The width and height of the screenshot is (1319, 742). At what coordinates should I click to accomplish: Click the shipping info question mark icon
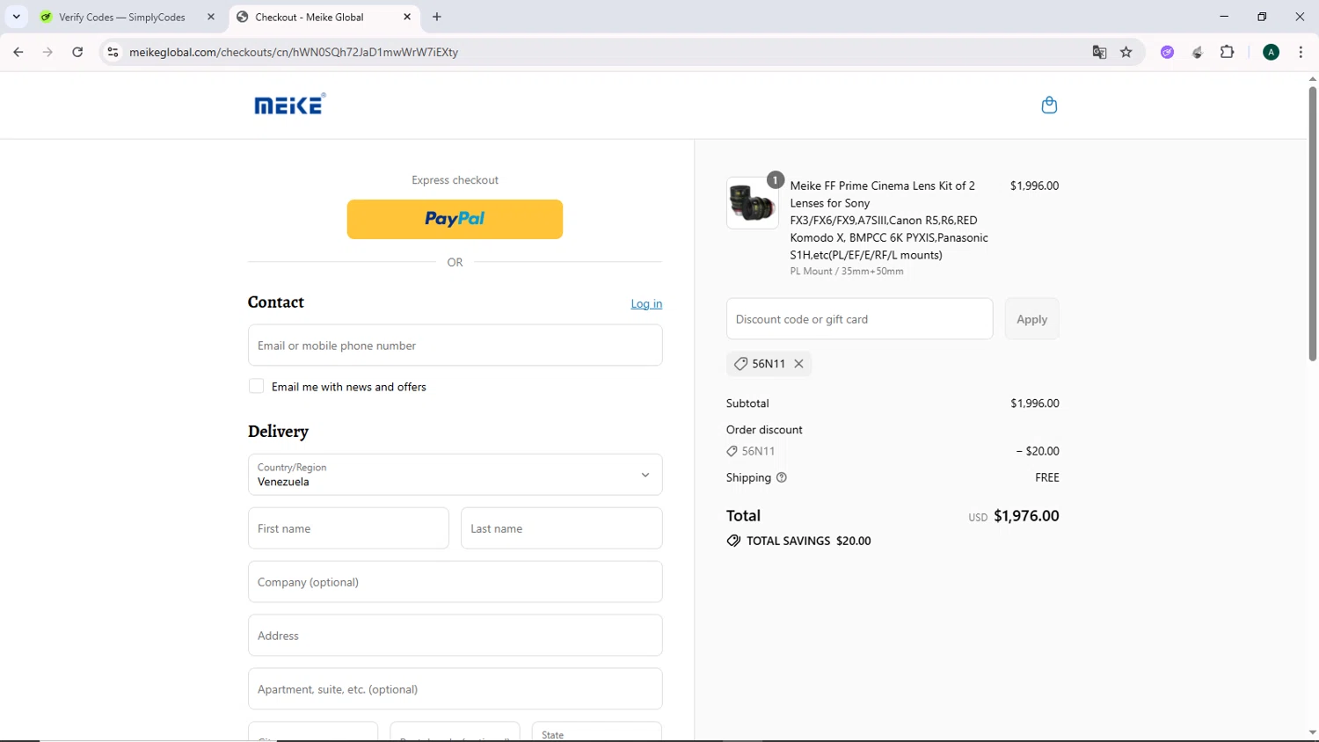click(x=782, y=477)
